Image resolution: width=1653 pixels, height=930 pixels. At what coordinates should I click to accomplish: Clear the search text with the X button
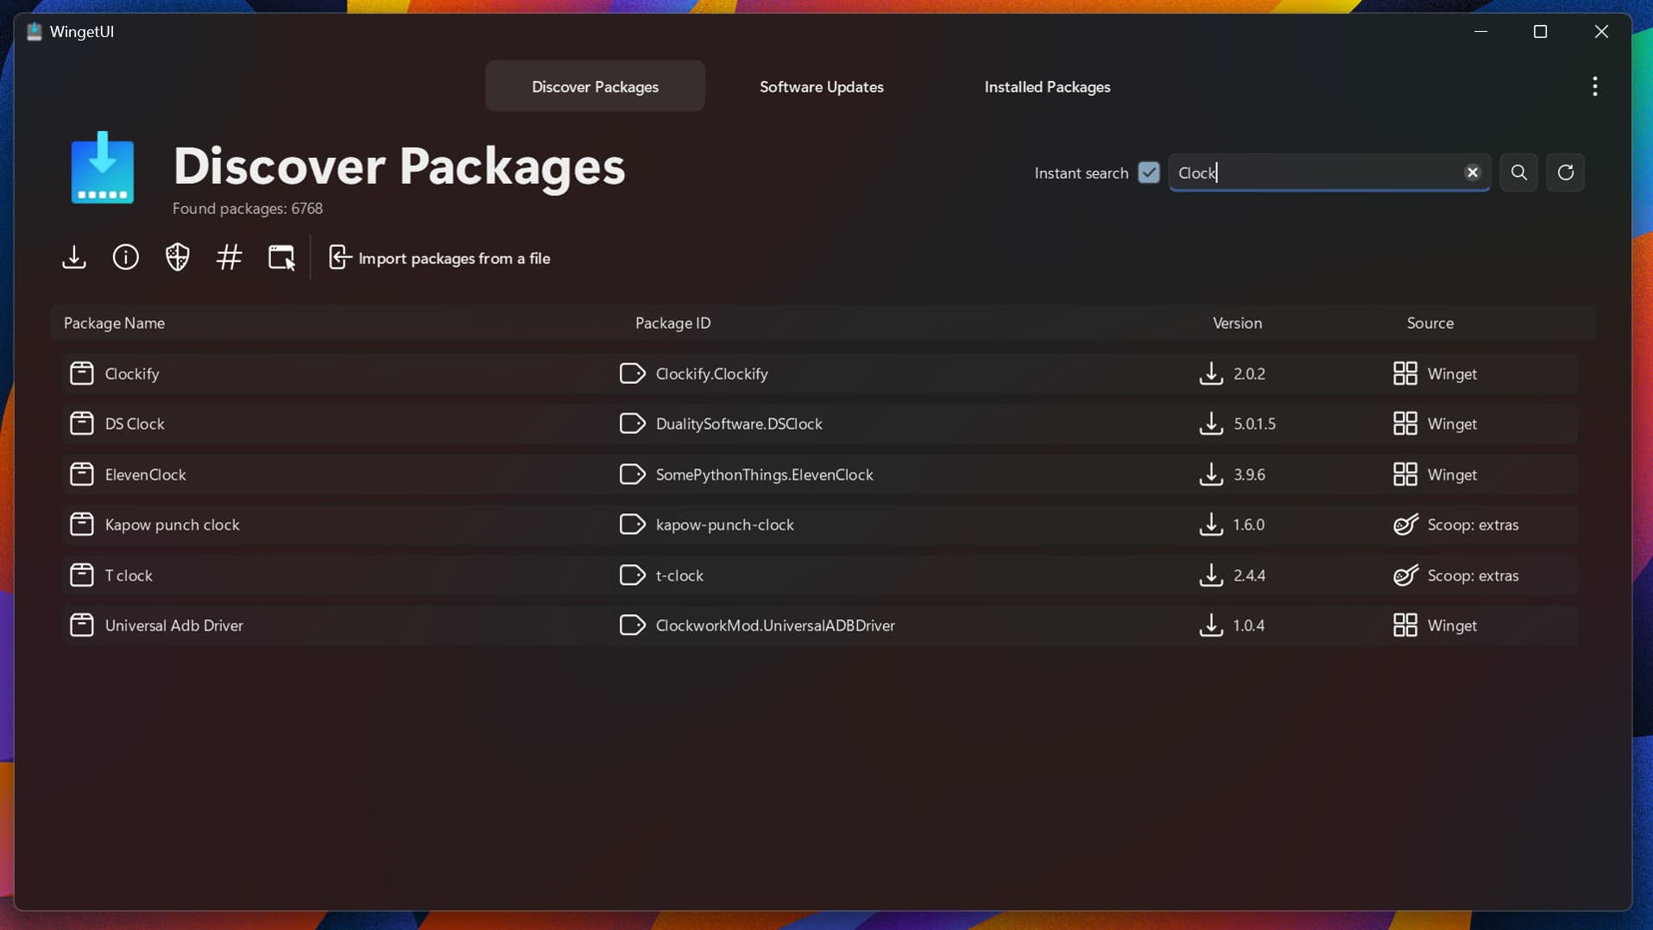(1473, 173)
